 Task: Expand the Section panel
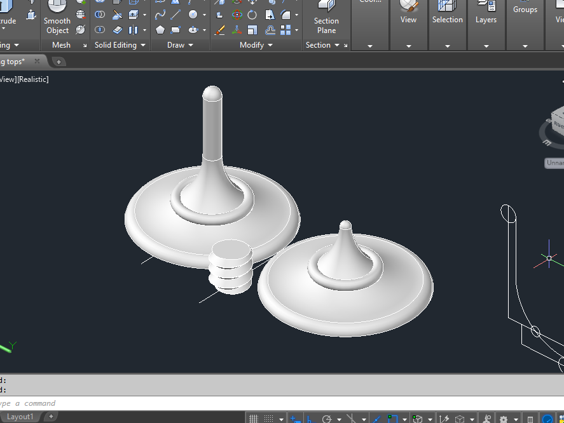click(322, 45)
